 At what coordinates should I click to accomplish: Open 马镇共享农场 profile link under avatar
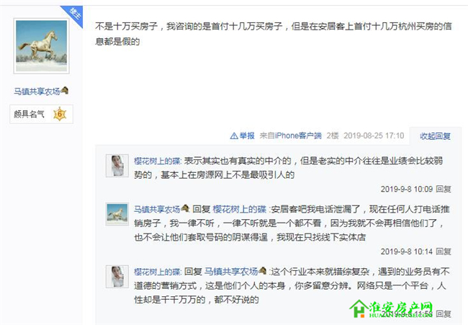37,92
